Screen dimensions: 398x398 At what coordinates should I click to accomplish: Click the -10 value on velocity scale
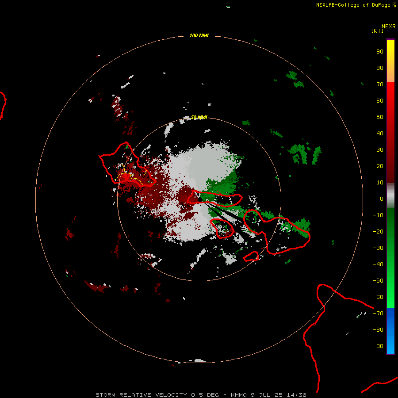(x=378, y=215)
